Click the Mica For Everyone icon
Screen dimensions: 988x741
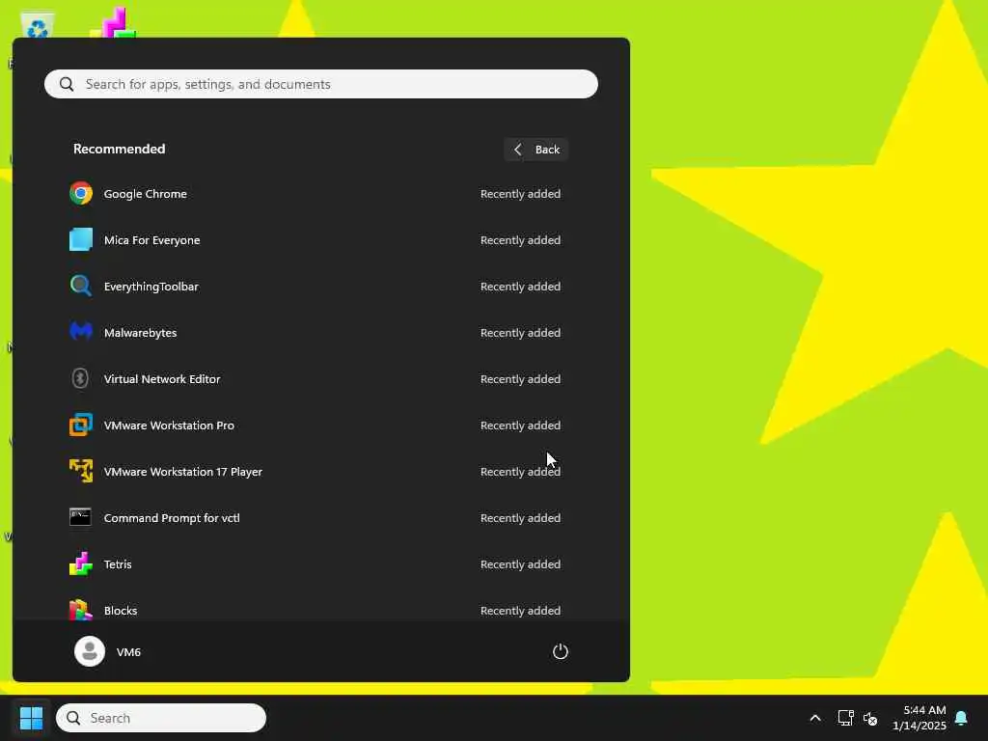point(81,239)
